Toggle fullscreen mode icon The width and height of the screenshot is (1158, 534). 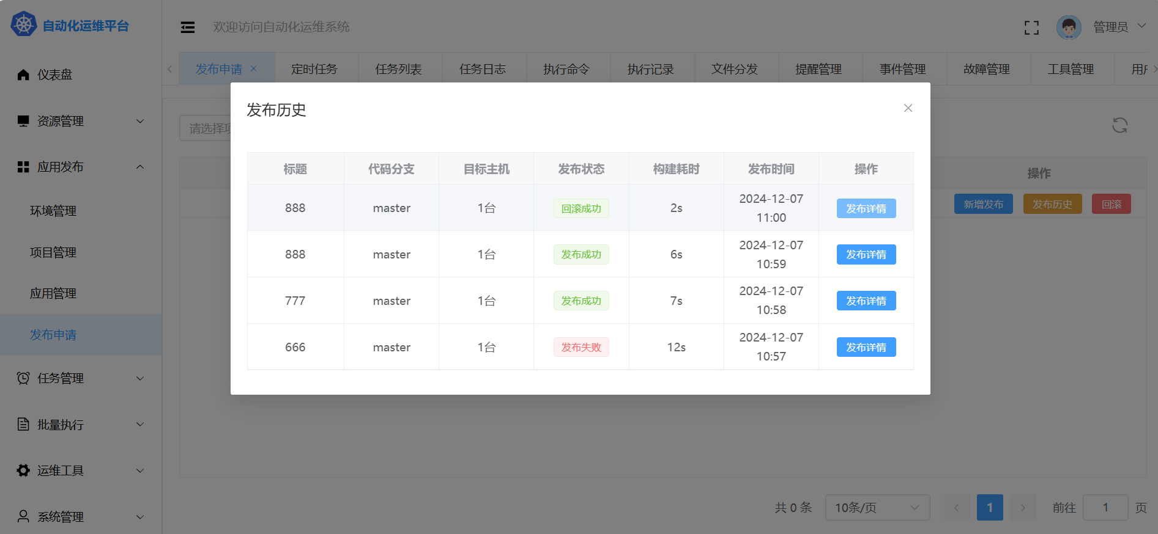click(1031, 27)
